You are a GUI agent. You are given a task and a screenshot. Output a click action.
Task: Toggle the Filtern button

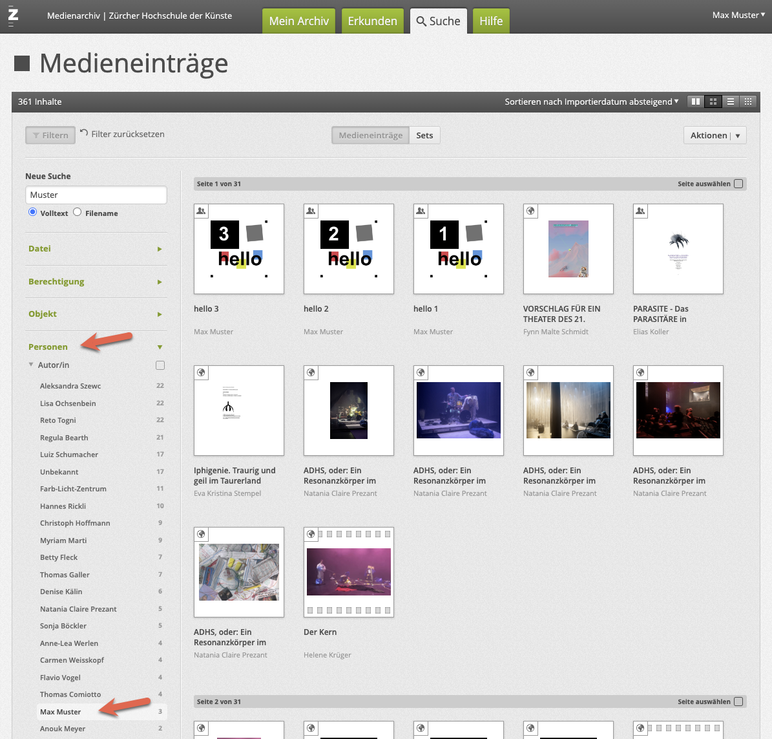coord(50,135)
